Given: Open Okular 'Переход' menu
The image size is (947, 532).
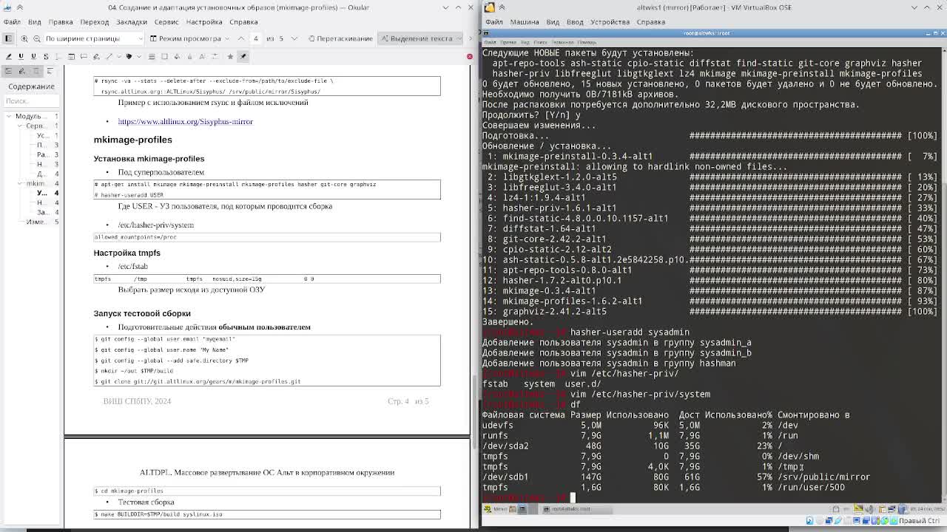Looking at the screenshot, I should pos(95,22).
